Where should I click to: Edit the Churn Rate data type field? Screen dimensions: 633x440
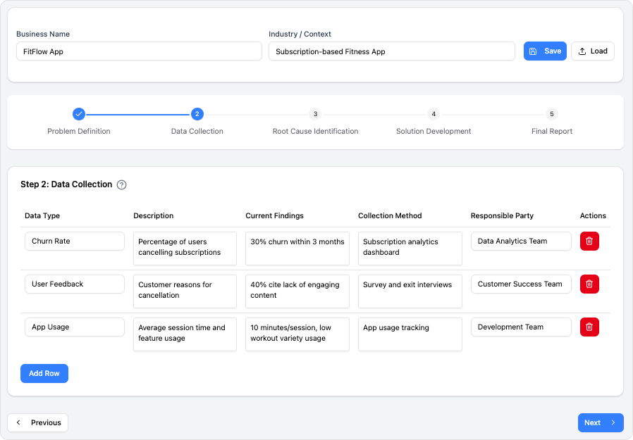point(75,241)
